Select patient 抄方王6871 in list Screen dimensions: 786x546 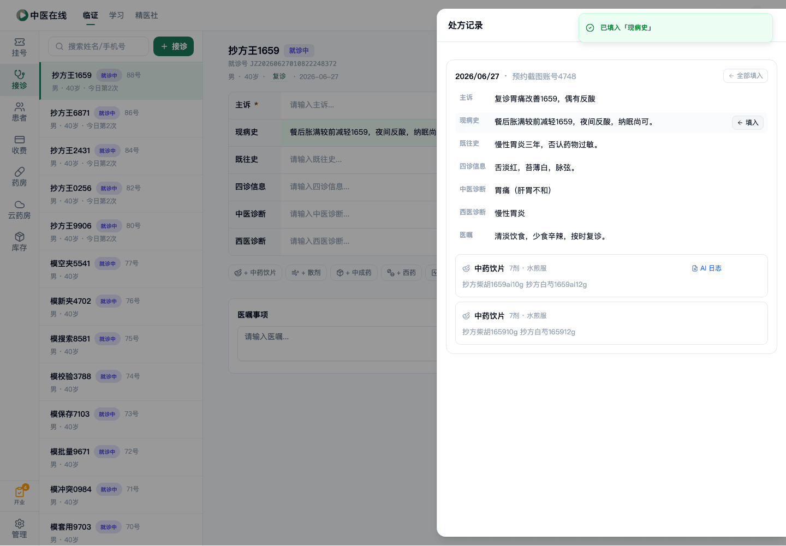pos(121,119)
